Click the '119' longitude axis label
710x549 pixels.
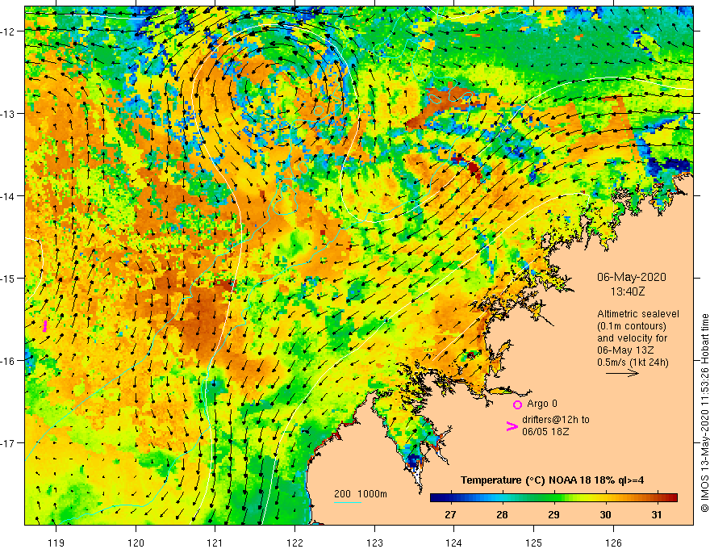click(x=56, y=543)
